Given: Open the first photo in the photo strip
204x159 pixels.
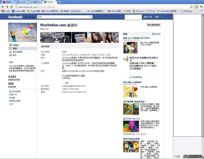Looking at the screenshot, I should [48, 38].
